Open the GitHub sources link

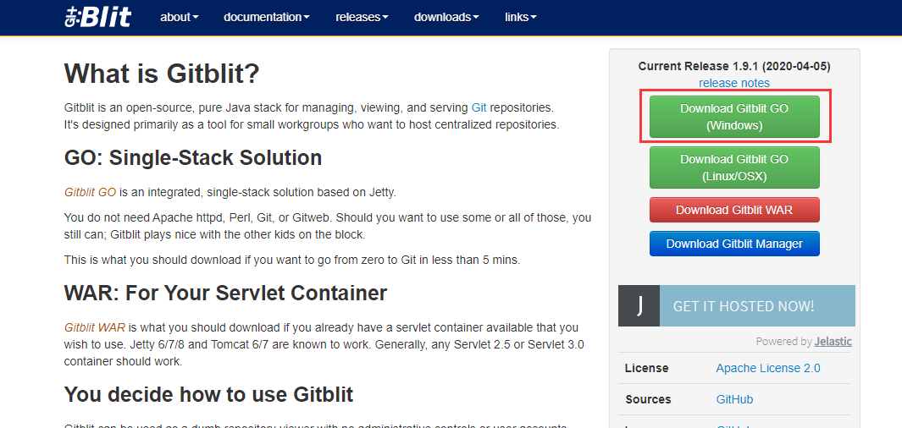coord(734,399)
